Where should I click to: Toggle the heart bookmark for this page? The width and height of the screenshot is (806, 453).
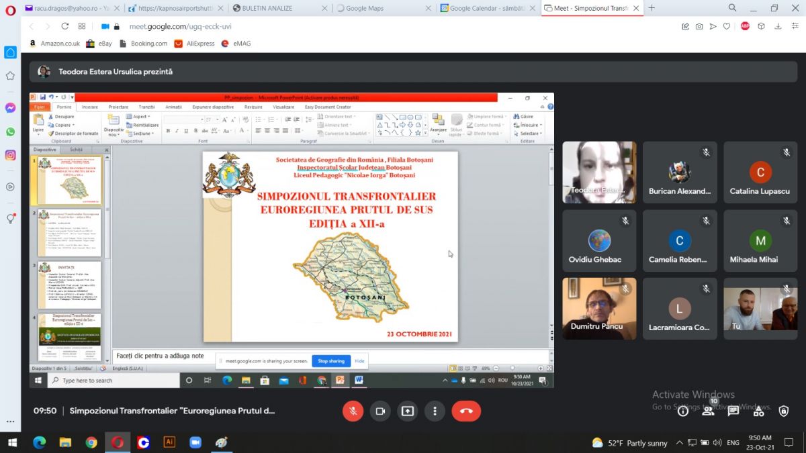tap(727, 26)
